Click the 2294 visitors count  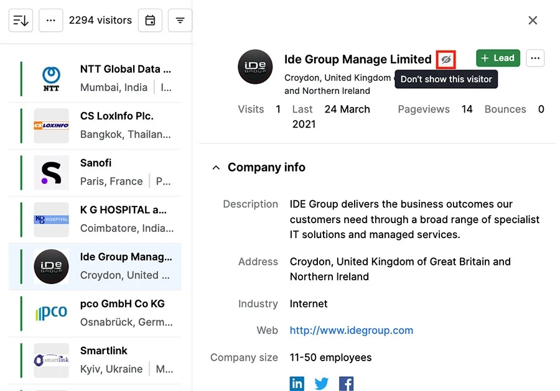pyautogui.click(x=100, y=21)
